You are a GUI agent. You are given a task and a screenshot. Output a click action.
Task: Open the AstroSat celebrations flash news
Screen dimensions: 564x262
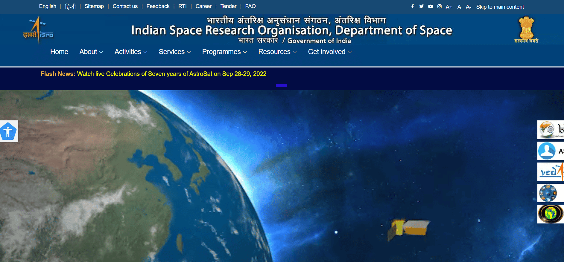[172, 74]
